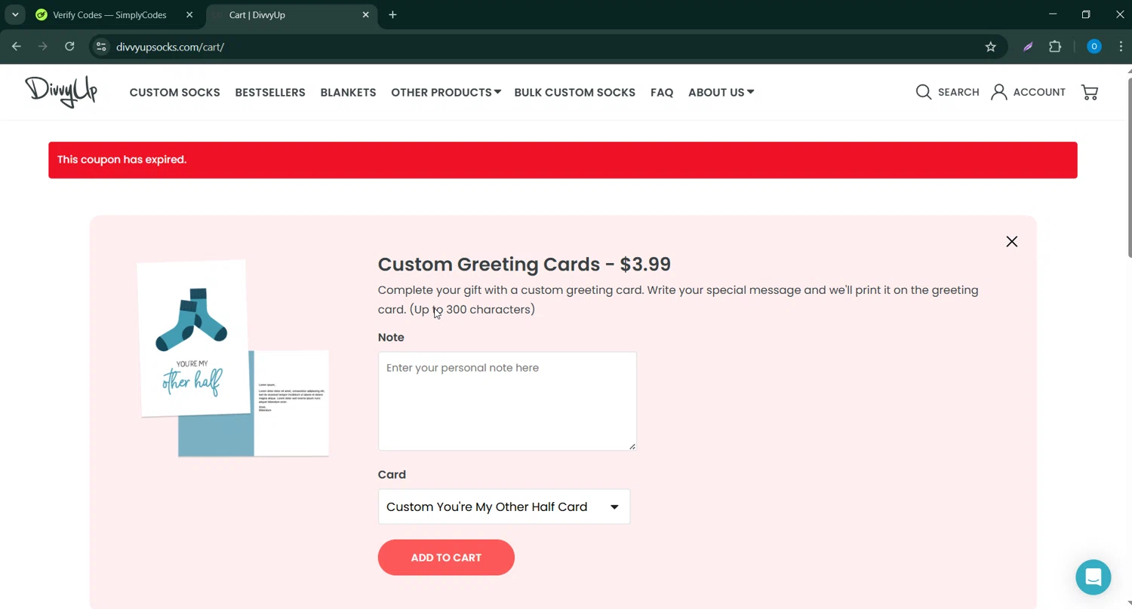Restore down the browser window

point(1086,14)
